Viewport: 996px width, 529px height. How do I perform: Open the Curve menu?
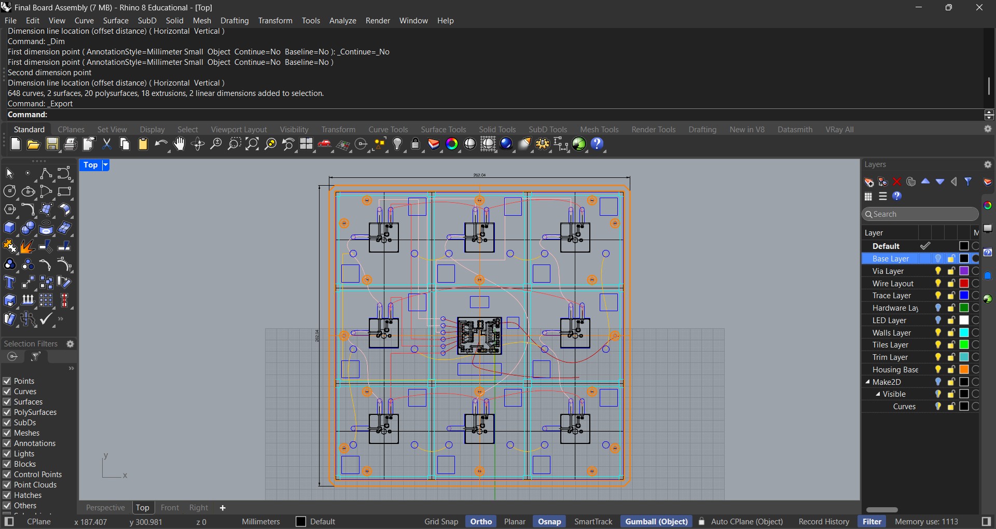84,20
